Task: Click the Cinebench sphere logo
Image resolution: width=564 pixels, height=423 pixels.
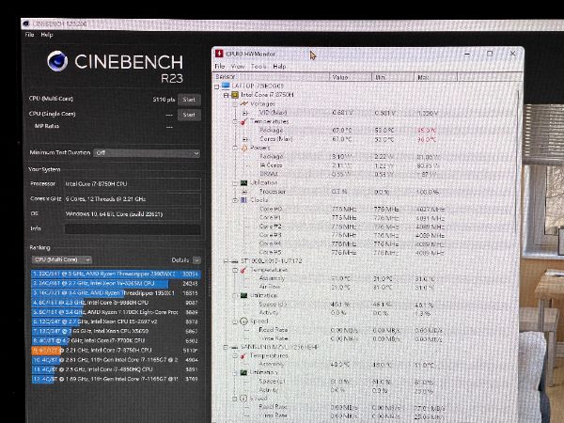Action: (57, 61)
